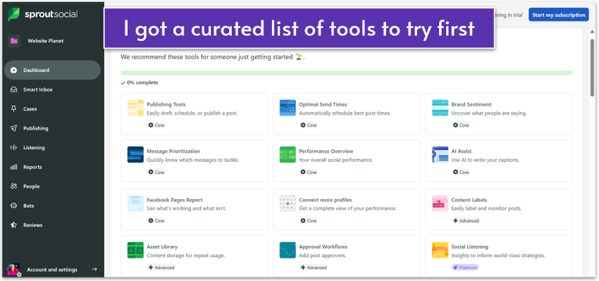Click the Content Labels card icon

pyautogui.click(x=440, y=204)
